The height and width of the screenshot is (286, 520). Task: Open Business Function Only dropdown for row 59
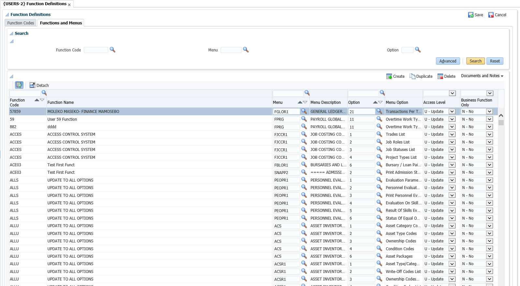[489, 119]
